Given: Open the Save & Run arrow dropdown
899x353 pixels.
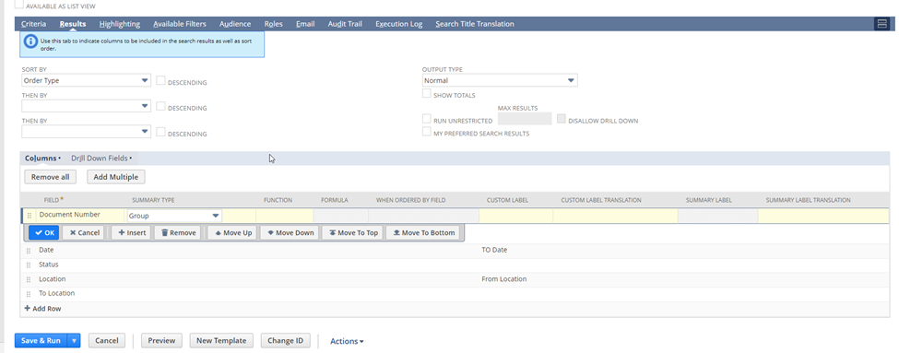Looking at the screenshot, I should coord(74,340).
